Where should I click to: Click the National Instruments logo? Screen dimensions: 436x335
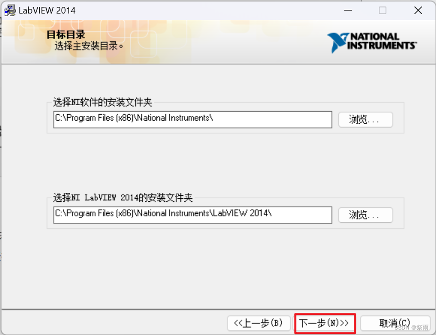(x=372, y=43)
